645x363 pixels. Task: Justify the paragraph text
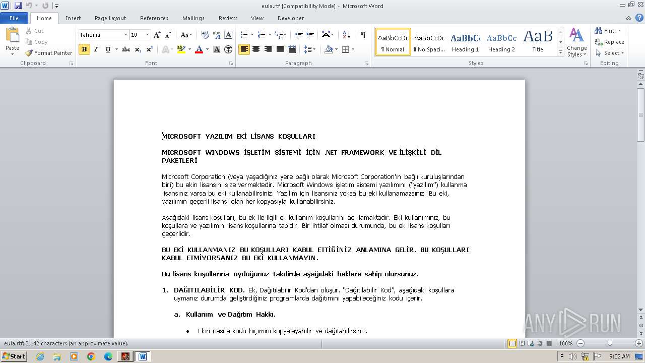click(280, 49)
